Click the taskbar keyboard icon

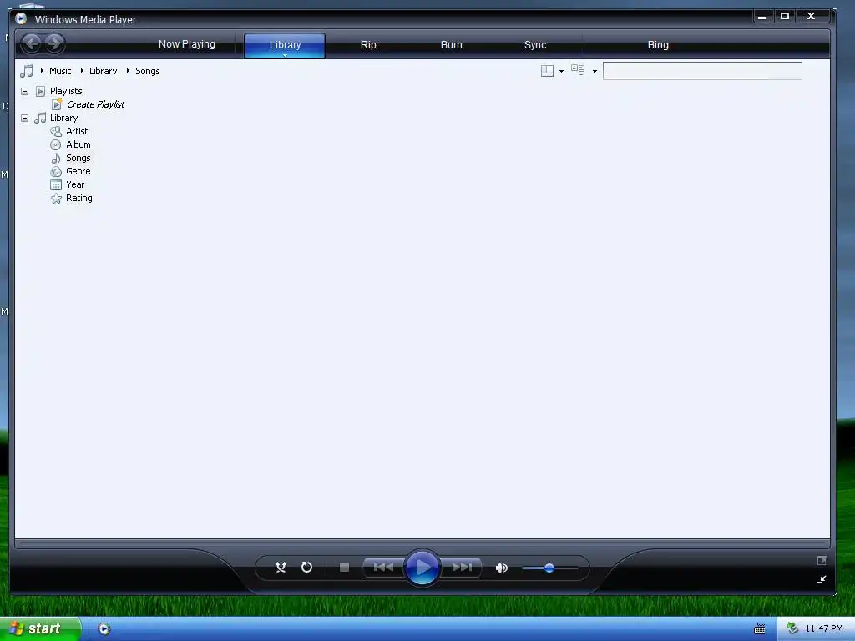760,629
